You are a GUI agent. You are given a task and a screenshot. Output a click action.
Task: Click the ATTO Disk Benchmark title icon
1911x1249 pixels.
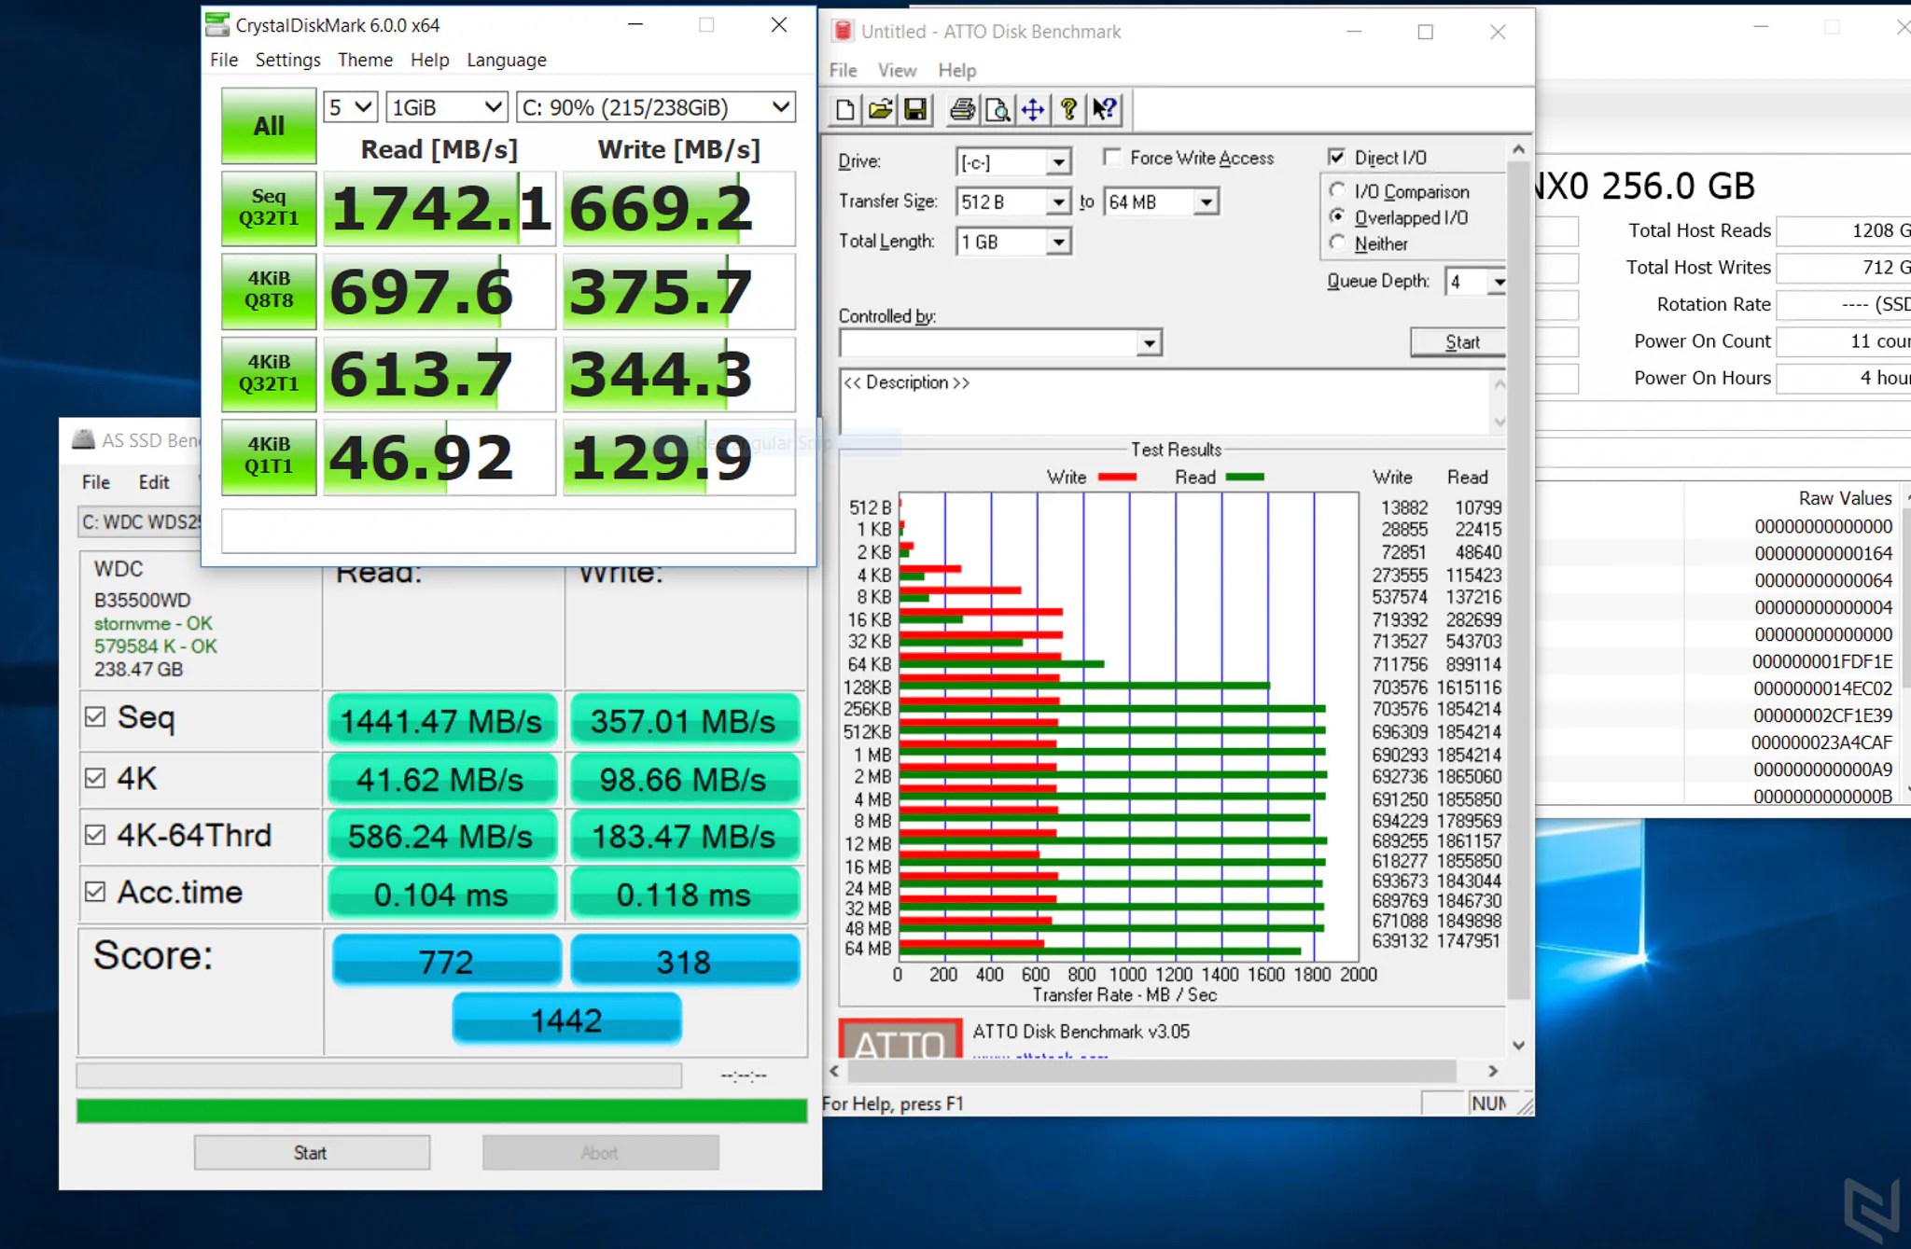tap(843, 31)
